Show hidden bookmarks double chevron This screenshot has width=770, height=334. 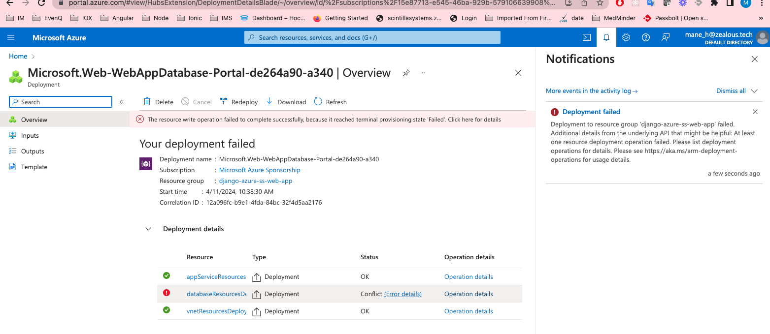point(761,18)
